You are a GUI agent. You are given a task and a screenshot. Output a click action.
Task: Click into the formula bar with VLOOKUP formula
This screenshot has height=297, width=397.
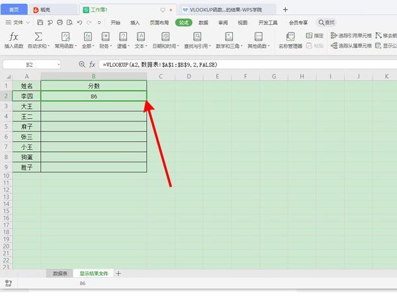pos(247,65)
